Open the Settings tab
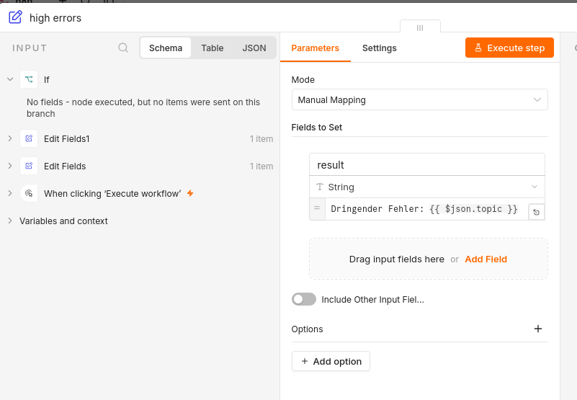 pyautogui.click(x=380, y=48)
